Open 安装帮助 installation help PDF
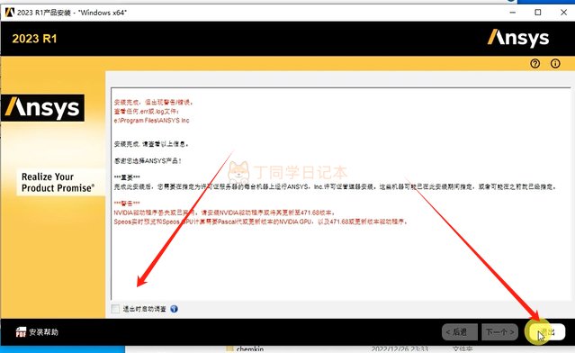The height and width of the screenshot is (353, 575). pos(37,332)
